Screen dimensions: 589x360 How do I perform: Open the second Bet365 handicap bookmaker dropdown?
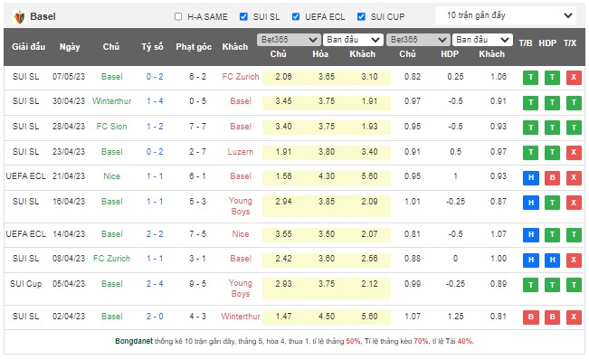418,40
